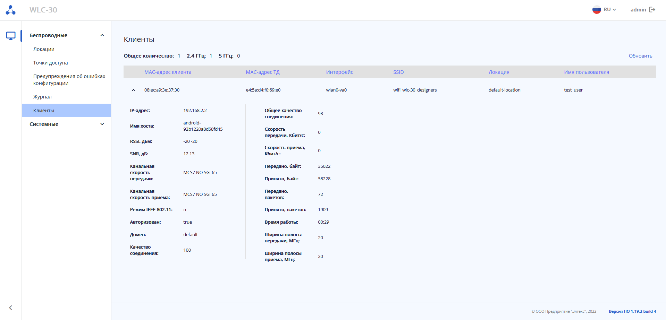The height and width of the screenshot is (320, 666).
Task: Click the Обновить refresh link
Action: tap(640, 56)
